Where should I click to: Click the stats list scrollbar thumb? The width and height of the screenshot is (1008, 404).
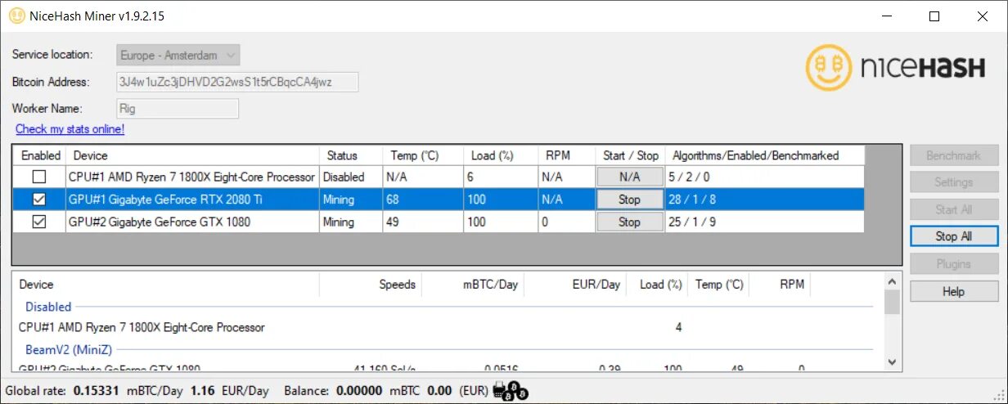pyautogui.click(x=892, y=301)
